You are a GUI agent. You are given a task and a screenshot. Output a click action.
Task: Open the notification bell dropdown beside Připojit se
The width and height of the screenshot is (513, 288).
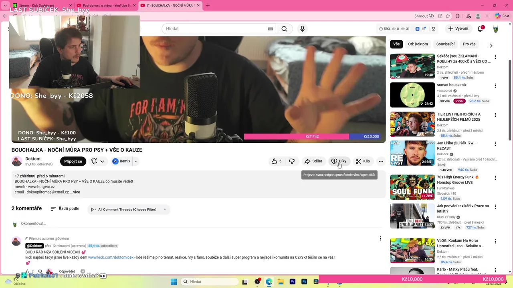coord(98,161)
